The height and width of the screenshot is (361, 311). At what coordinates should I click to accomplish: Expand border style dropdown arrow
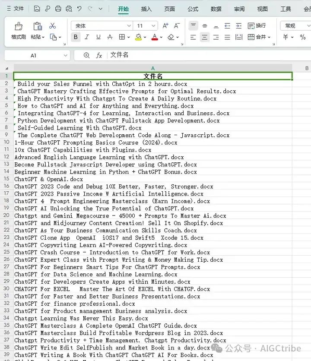coord(129,37)
